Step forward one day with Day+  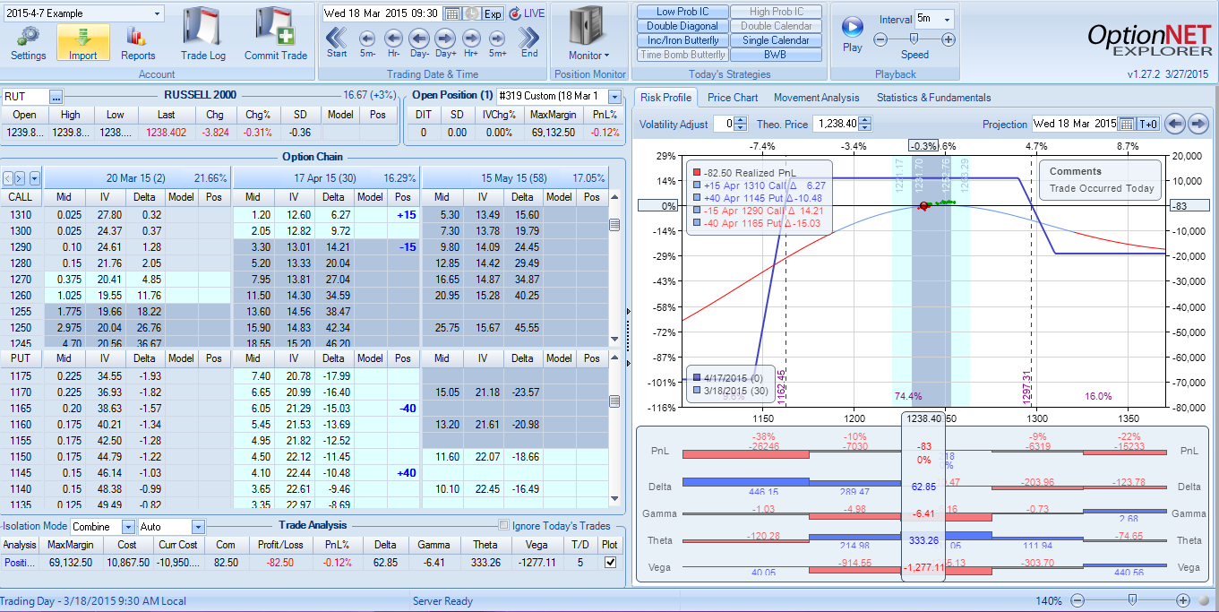[445, 40]
